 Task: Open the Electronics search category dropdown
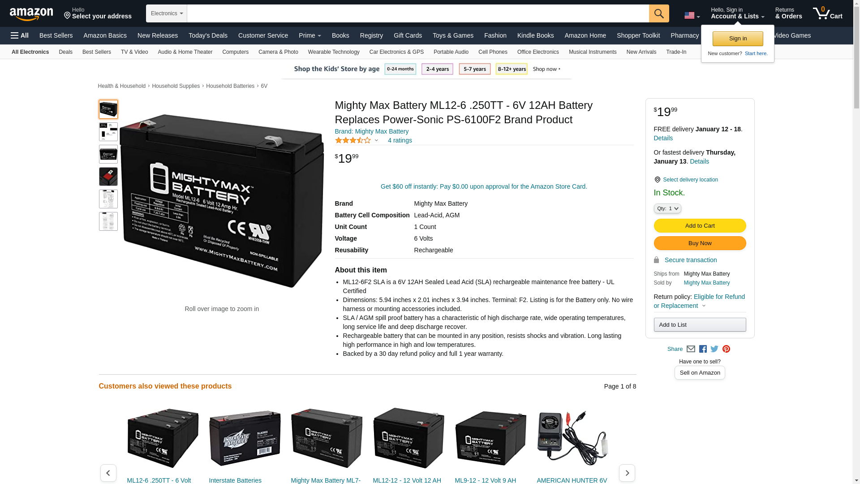(167, 13)
